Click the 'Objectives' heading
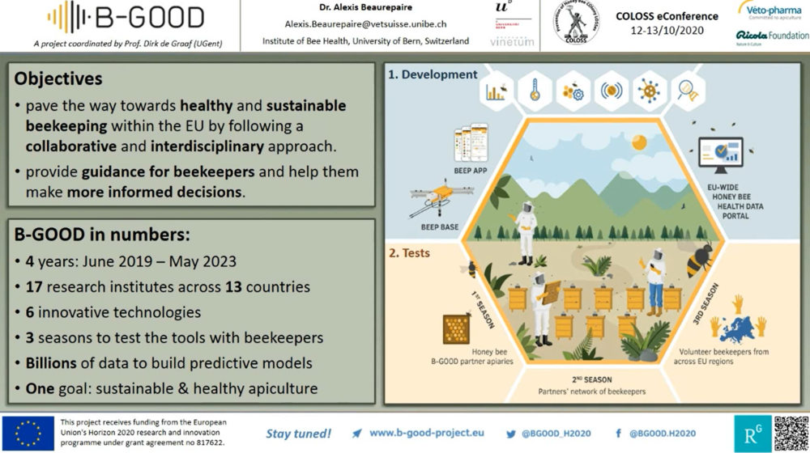The height and width of the screenshot is (453, 810). click(58, 78)
